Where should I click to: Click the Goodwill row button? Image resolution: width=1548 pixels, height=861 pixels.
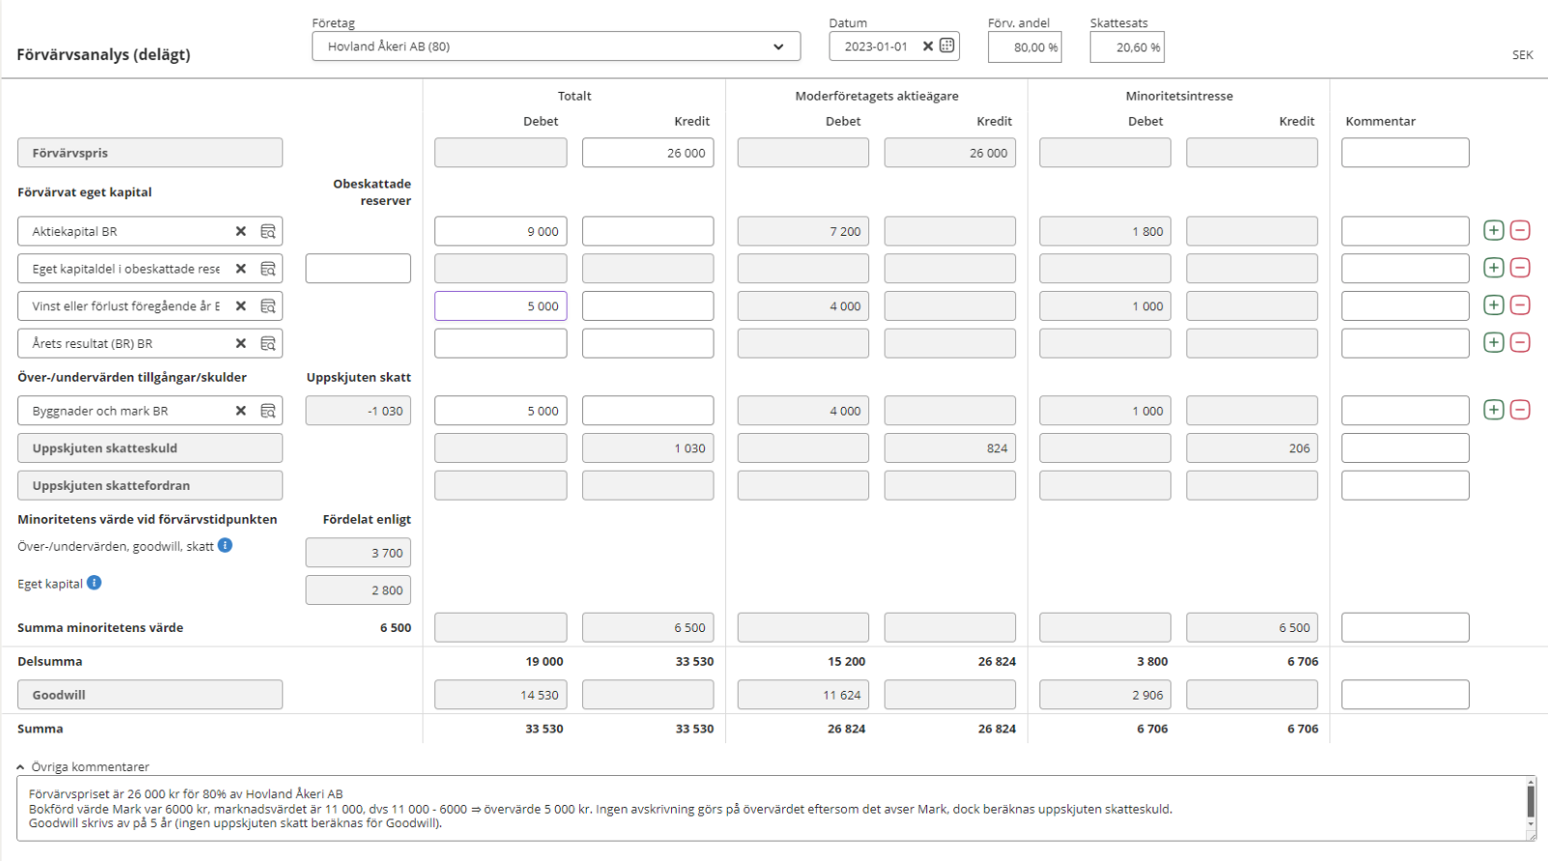[x=150, y=695]
